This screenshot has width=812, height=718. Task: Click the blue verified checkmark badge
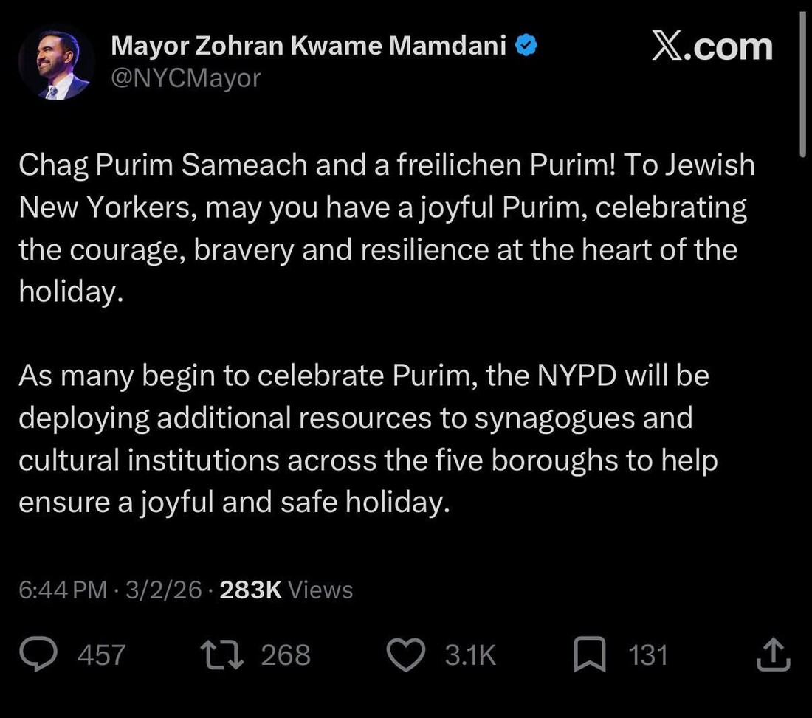coord(526,46)
